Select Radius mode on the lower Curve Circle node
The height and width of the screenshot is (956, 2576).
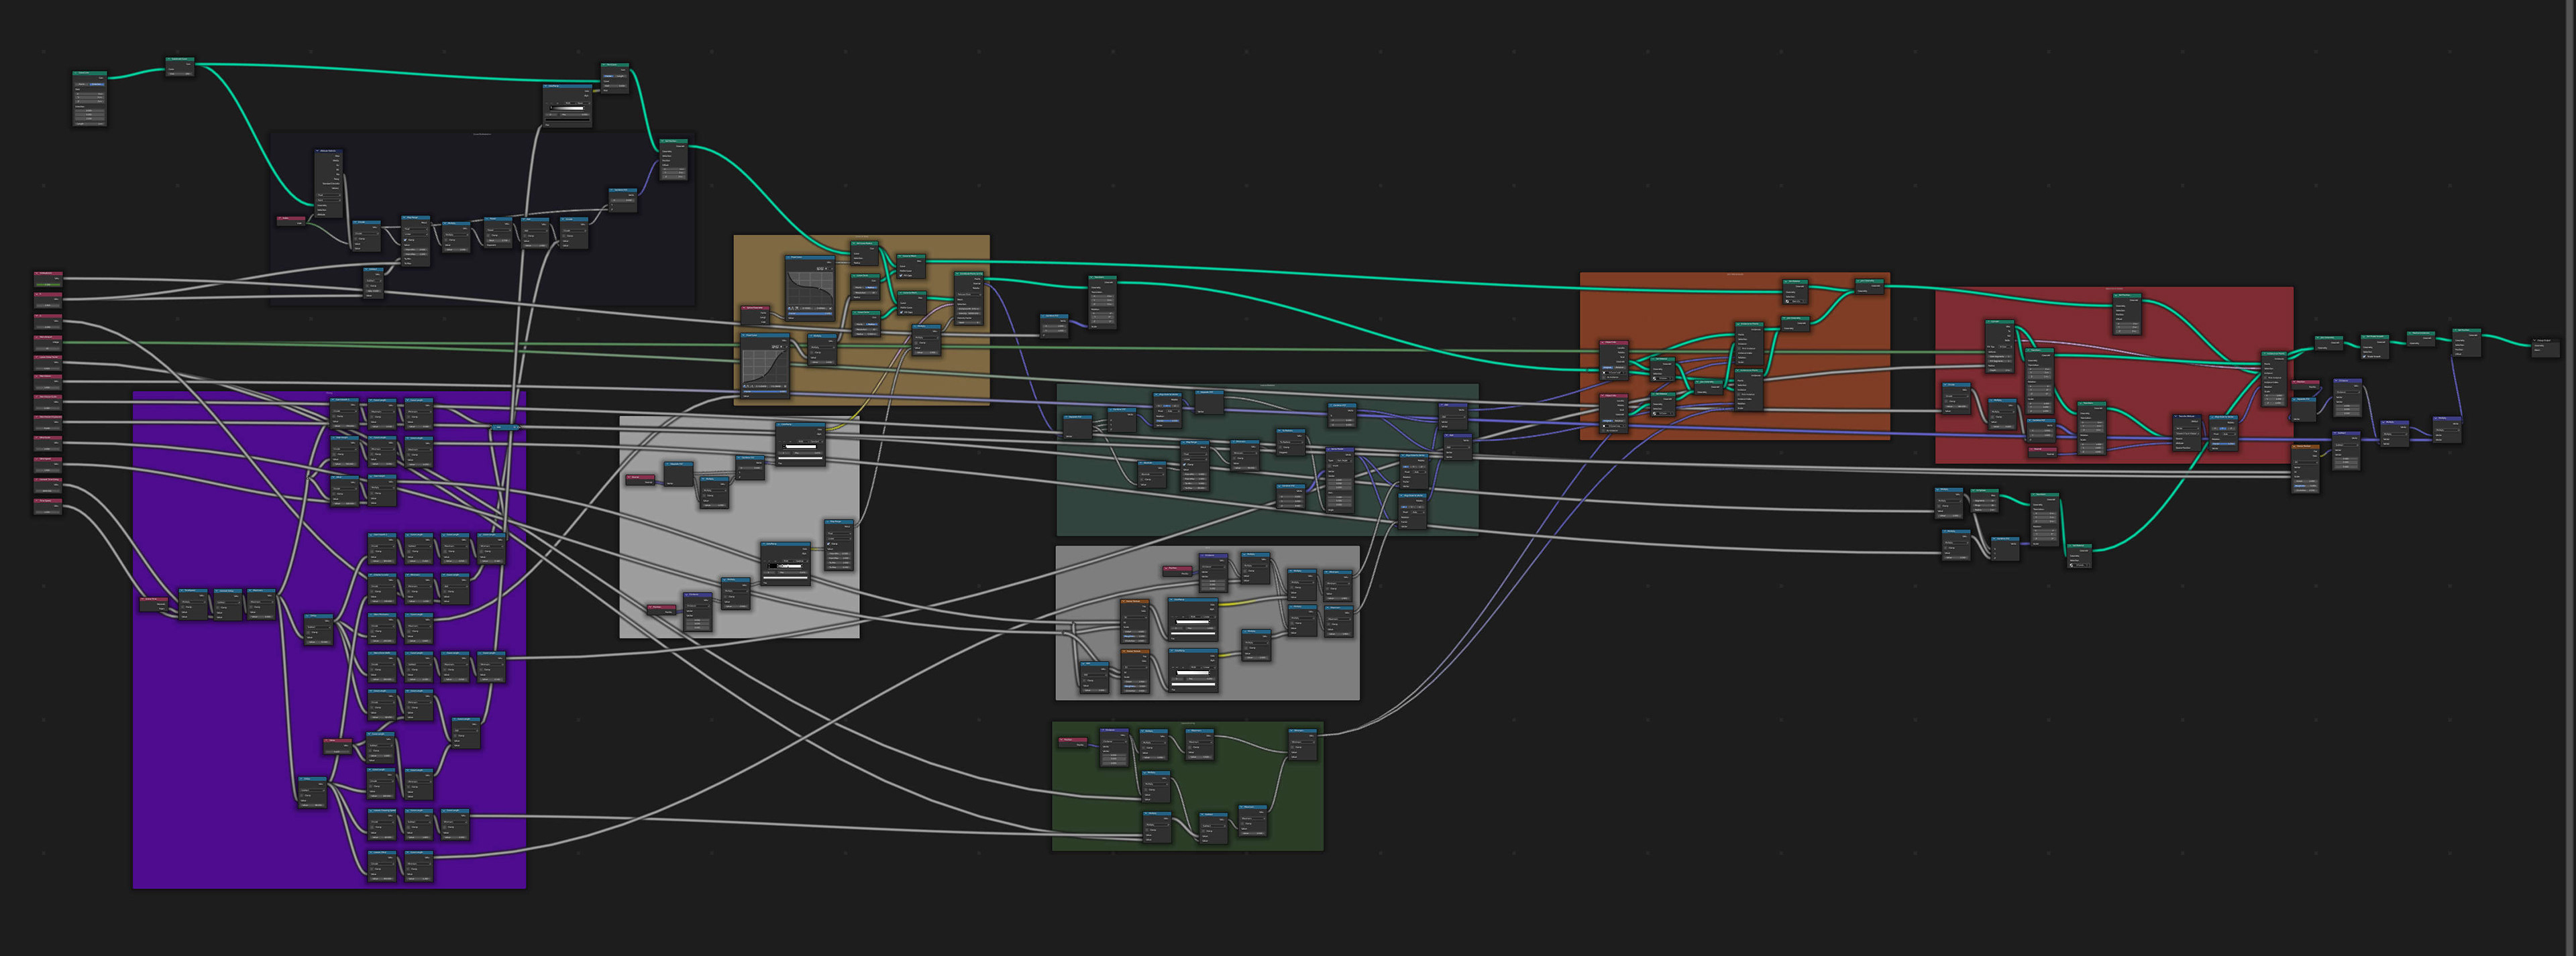(x=872, y=324)
